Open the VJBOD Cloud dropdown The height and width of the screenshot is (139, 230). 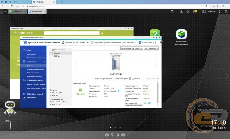pyautogui.click(x=147, y=42)
